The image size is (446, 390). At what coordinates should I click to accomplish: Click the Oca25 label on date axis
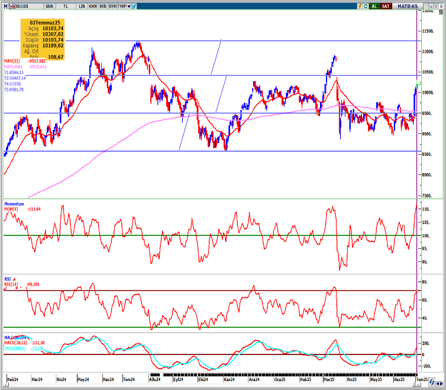[280, 379]
